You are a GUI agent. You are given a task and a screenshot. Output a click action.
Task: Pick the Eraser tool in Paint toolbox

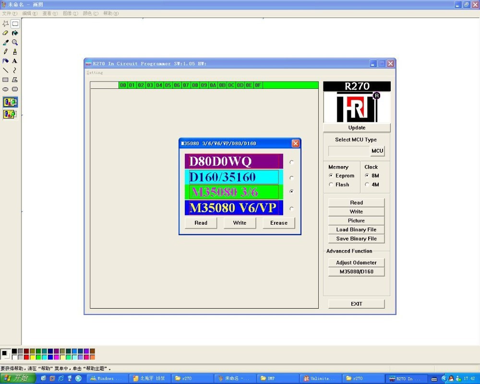coord(5,33)
